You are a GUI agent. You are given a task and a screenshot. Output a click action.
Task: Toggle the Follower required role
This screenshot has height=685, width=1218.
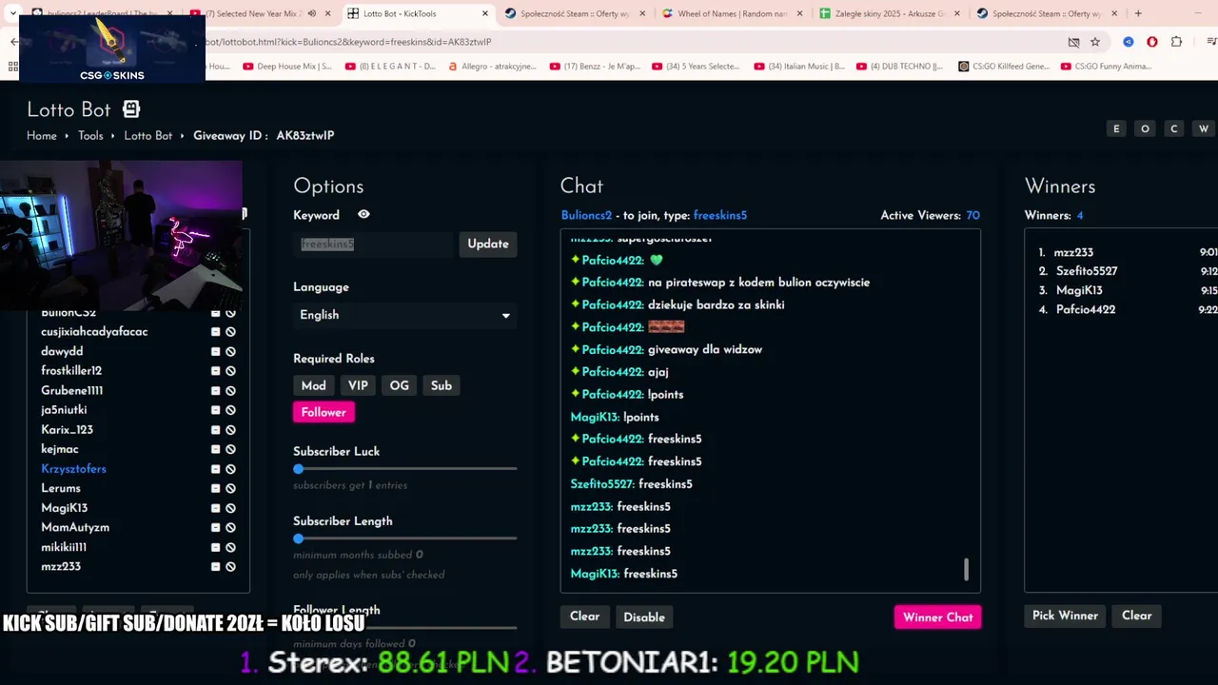point(324,412)
